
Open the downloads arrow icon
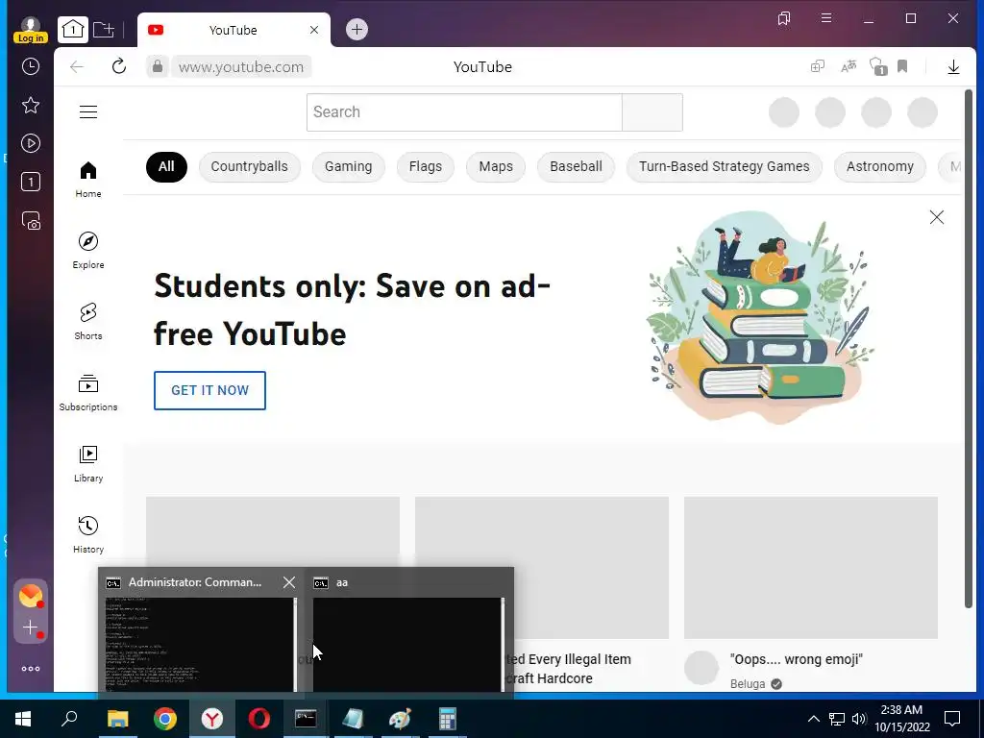pyautogui.click(x=953, y=66)
